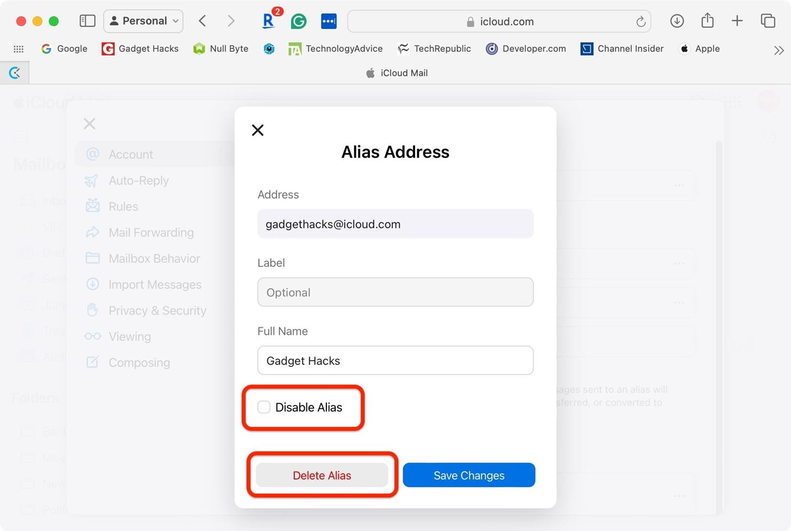Click the Address field with gadgethacks@icloud.com

coord(395,224)
